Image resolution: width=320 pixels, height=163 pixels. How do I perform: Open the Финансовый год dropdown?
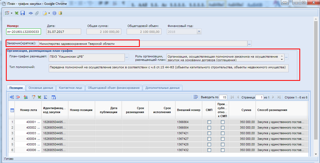point(199,31)
